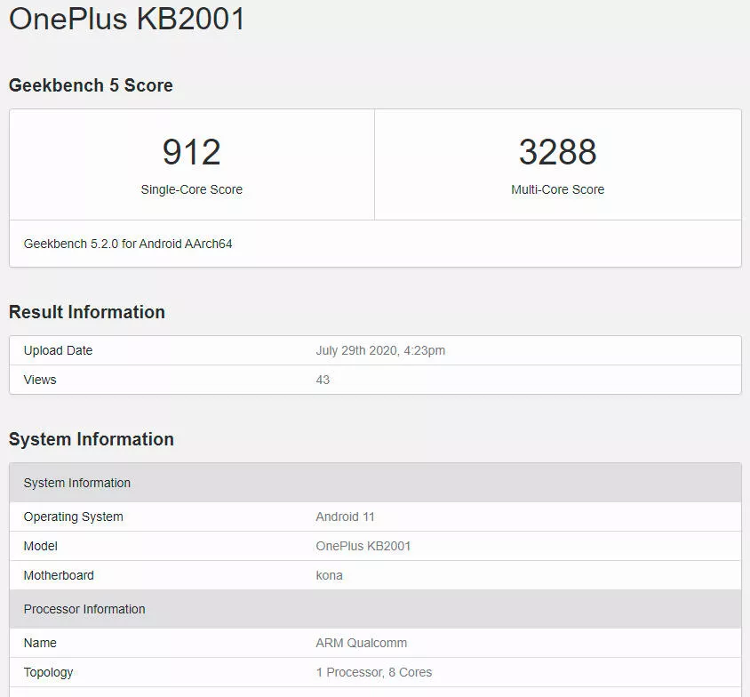The image size is (750, 697).
Task: Click the Motherboard label
Action: (59, 575)
